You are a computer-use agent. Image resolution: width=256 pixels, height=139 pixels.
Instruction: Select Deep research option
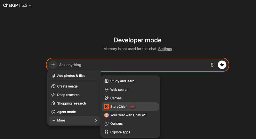[x=74, y=95]
